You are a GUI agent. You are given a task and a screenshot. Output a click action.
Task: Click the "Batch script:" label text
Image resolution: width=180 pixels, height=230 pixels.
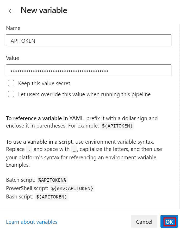point(21,180)
